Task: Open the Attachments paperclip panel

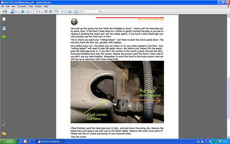Action: coord(4,124)
